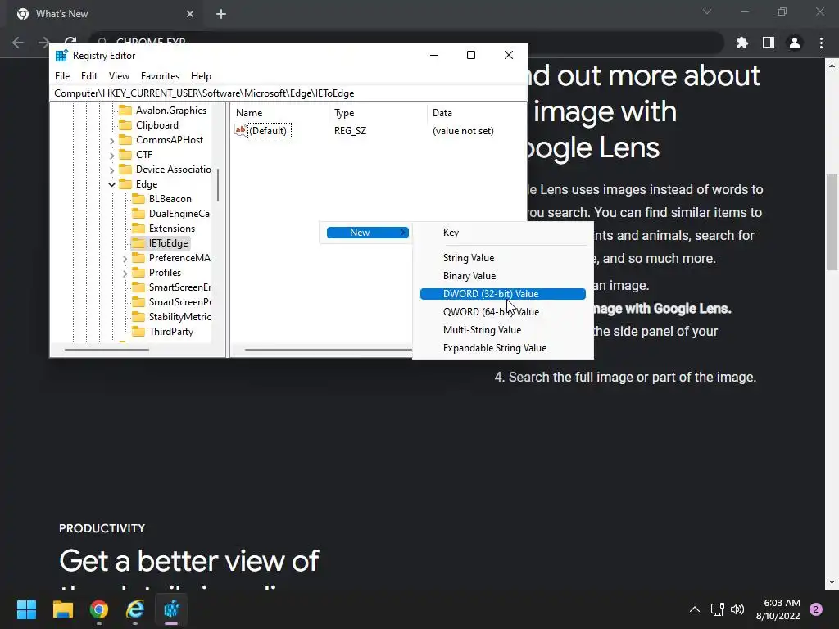Select the Clipboard key folder icon
The width and height of the screenshot is (839, 629).
tap(125, 125)
